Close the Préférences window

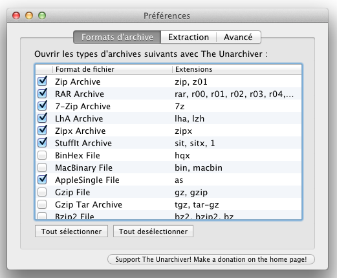point(16,16)
